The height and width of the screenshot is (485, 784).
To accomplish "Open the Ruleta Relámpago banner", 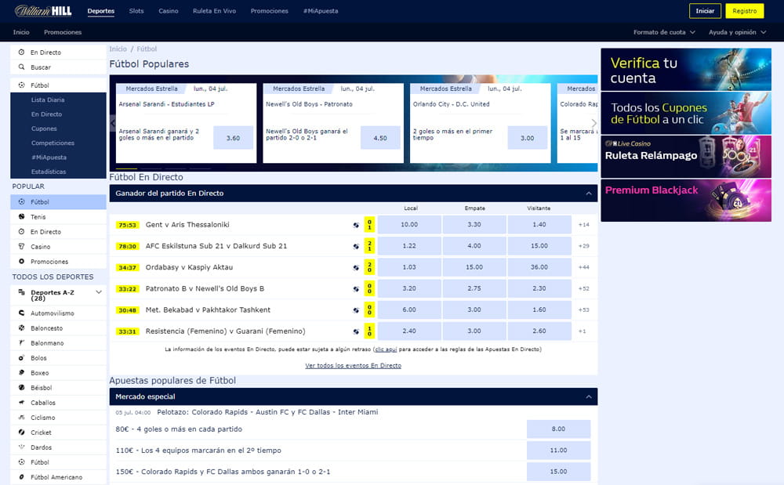I will pyautogui.click(x=686, y=157).
